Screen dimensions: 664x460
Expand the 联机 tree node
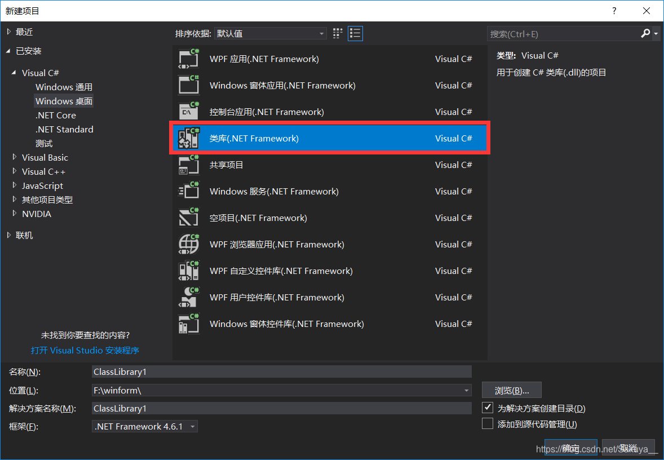(9, 235)
